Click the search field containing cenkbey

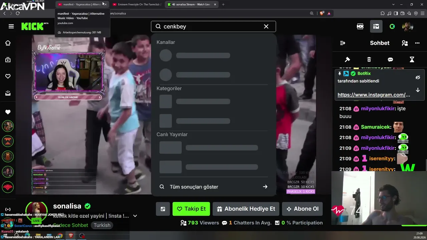click(x=213, y=26)
